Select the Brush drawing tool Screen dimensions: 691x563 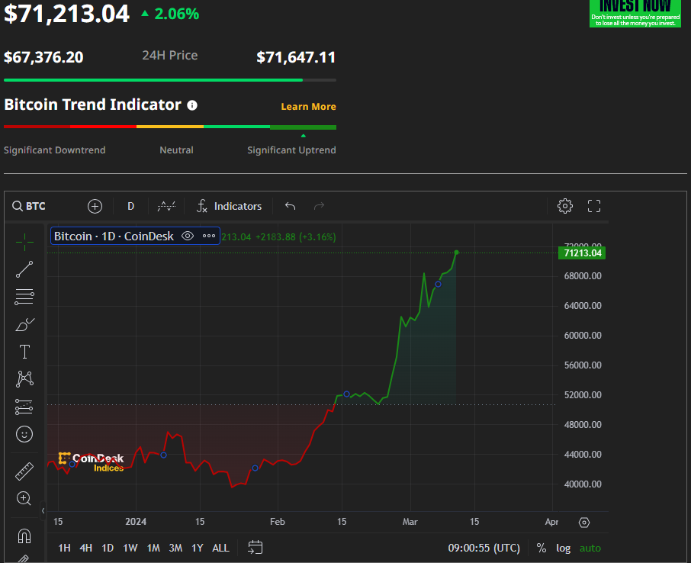coord(24,324)
